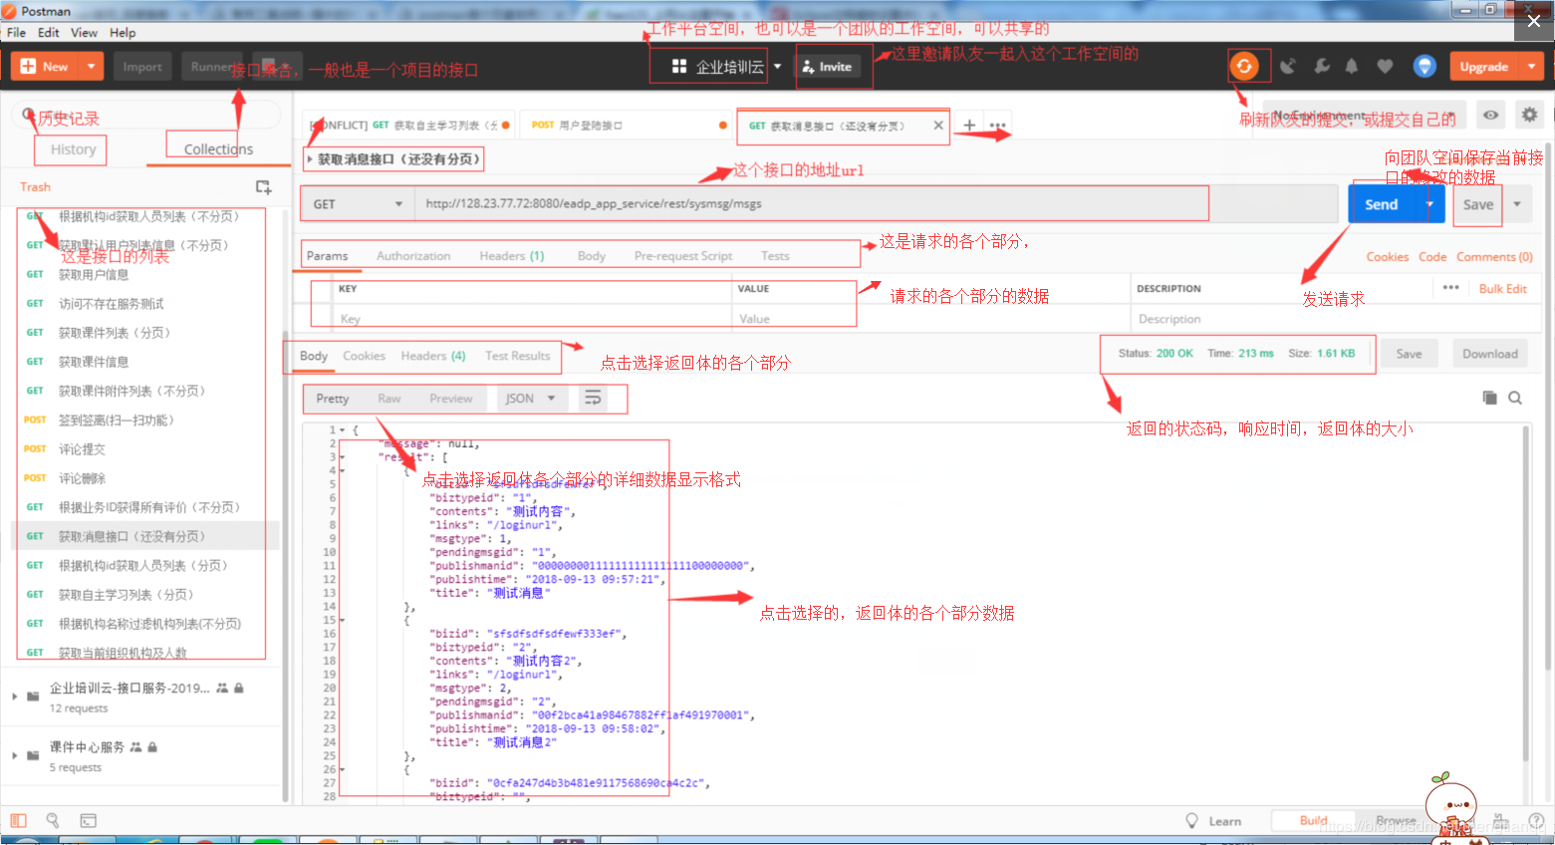Click the orange sync icon in header
The width and height of the screenshot is (1555, 845).
click(x=1243, y=67)
